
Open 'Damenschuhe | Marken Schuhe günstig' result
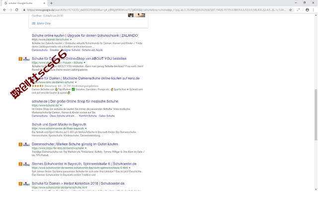click(x=75, y=144)
